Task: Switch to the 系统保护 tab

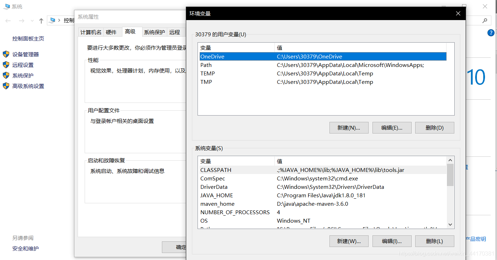Action: tap(154, 32)
